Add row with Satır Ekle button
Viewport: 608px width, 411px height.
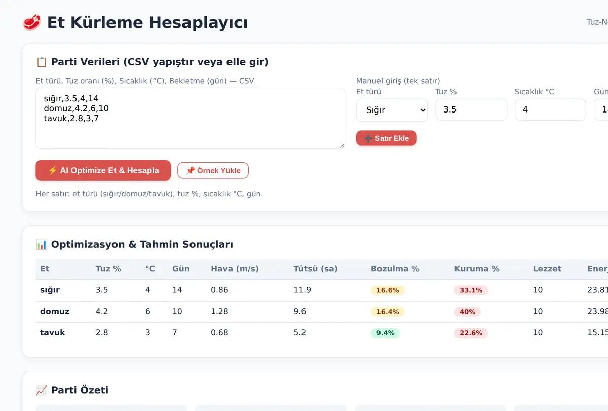click(386, 138)
